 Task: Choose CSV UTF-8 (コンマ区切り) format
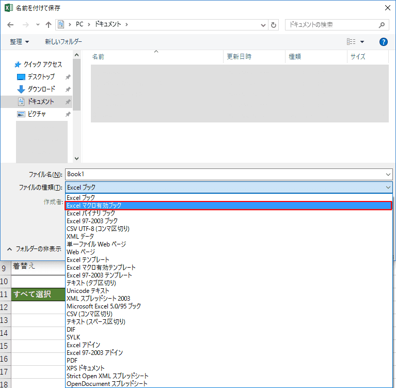(x=229, y=229)
